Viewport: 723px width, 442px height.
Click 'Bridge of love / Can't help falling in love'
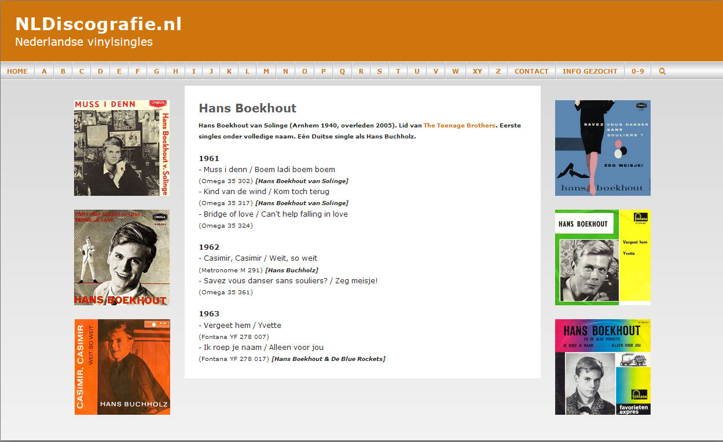(273, 214)
